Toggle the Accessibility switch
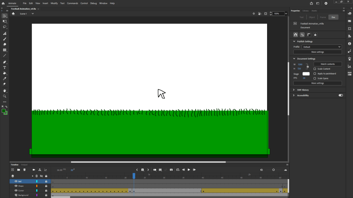353x198 pixels. [341, 95]
